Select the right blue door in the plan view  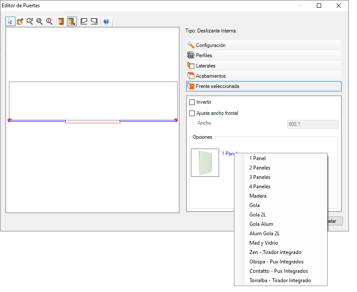[148, 121]
